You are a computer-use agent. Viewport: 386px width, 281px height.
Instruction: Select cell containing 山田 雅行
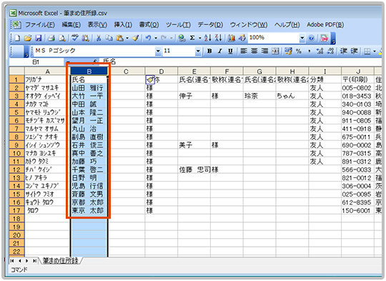click(x=89, y=88)
